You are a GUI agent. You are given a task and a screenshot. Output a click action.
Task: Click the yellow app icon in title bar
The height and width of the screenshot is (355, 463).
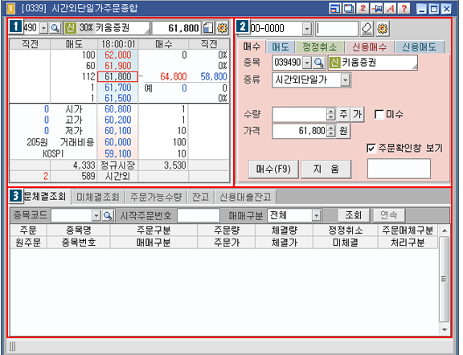point(10,8)
